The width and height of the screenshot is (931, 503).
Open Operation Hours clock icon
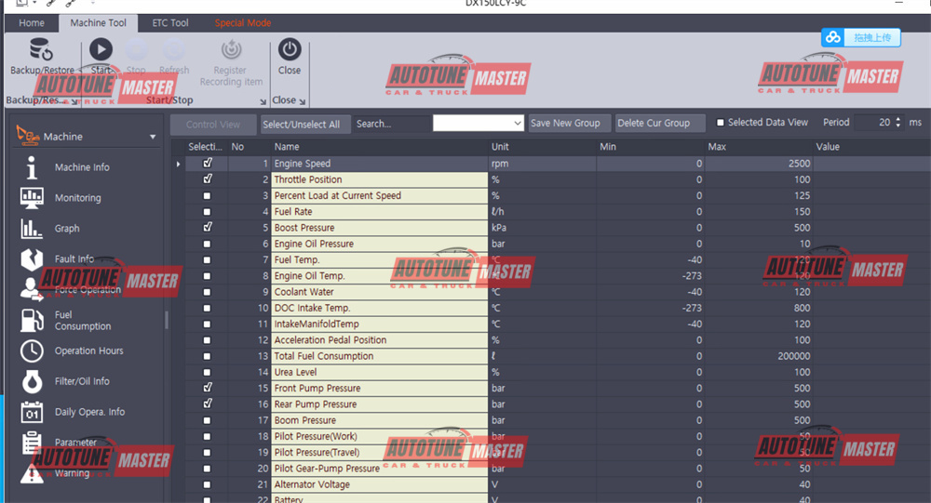pyautogui.click(x=32, y=351)
